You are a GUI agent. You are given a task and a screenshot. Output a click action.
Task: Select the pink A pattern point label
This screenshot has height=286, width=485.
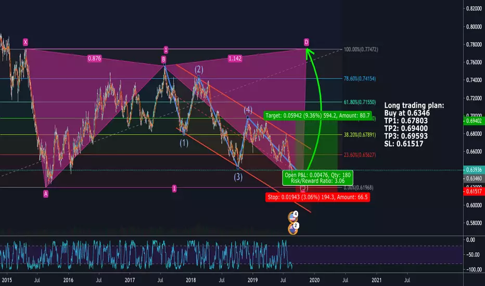(46, 193)
